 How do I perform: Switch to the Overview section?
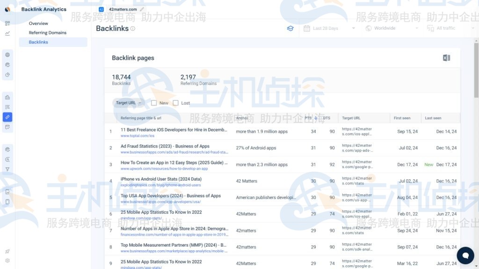point(38,23)
